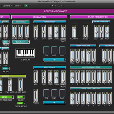Click Wave Envelope Level slider 1

click(x=72, y=98)
